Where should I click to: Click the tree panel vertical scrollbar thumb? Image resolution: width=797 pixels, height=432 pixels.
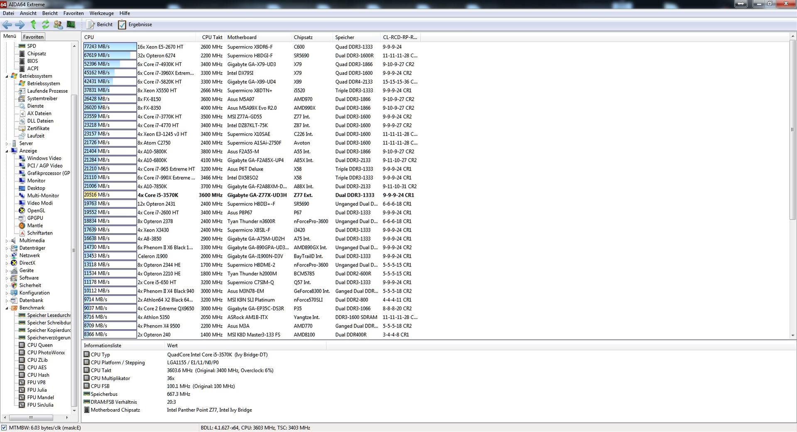coord(74,251)
